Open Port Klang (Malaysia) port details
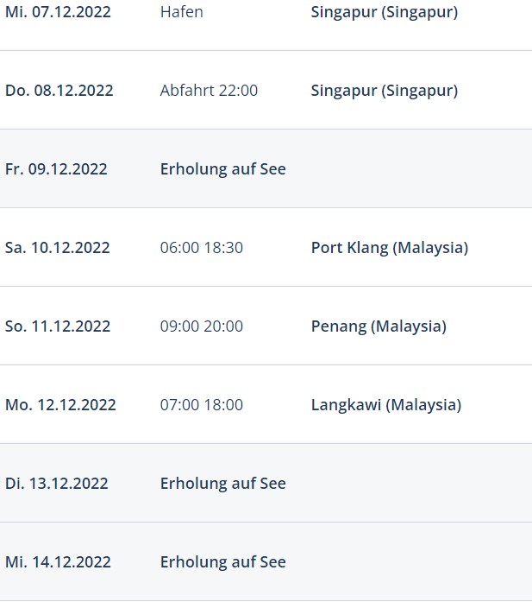Screen dimensions: 532x602 coord(390,248)
